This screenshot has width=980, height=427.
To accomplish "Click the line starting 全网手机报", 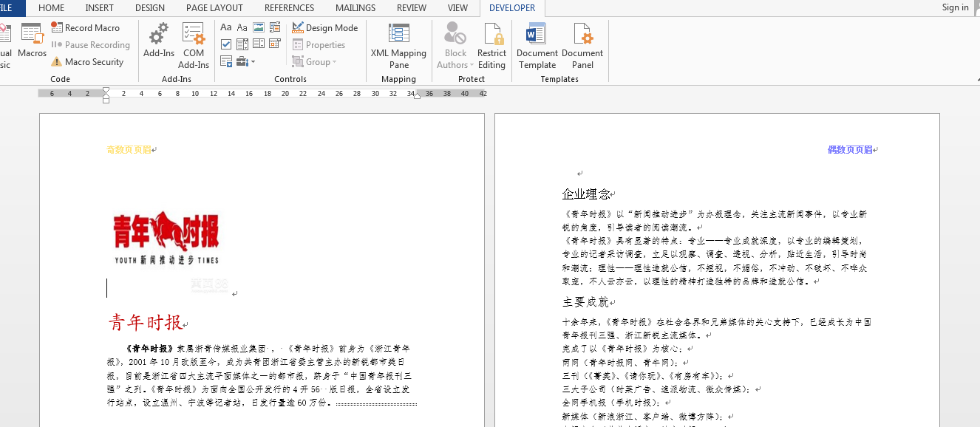I will (613, 403).
